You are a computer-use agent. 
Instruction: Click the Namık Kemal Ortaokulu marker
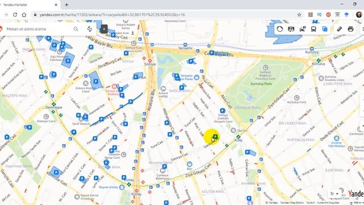click(x=77, y=197)
